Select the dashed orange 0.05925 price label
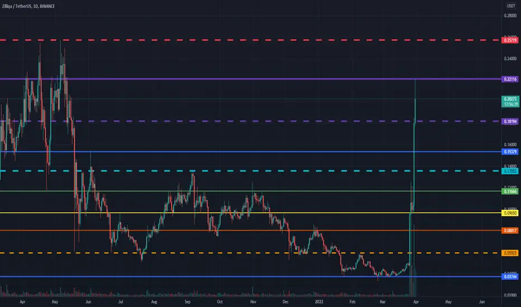The width and height of the screenshot is (521, 307). [510, 253]
